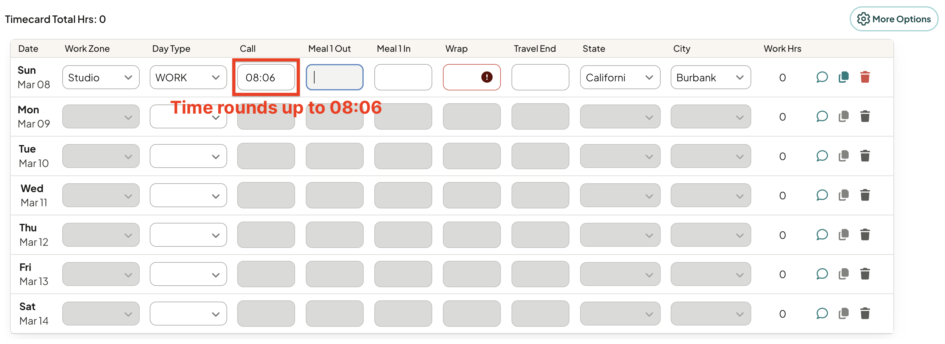Delete the Sat Mar 14 row
Viewport: 945px width, 344px height.
coord(865,313)
